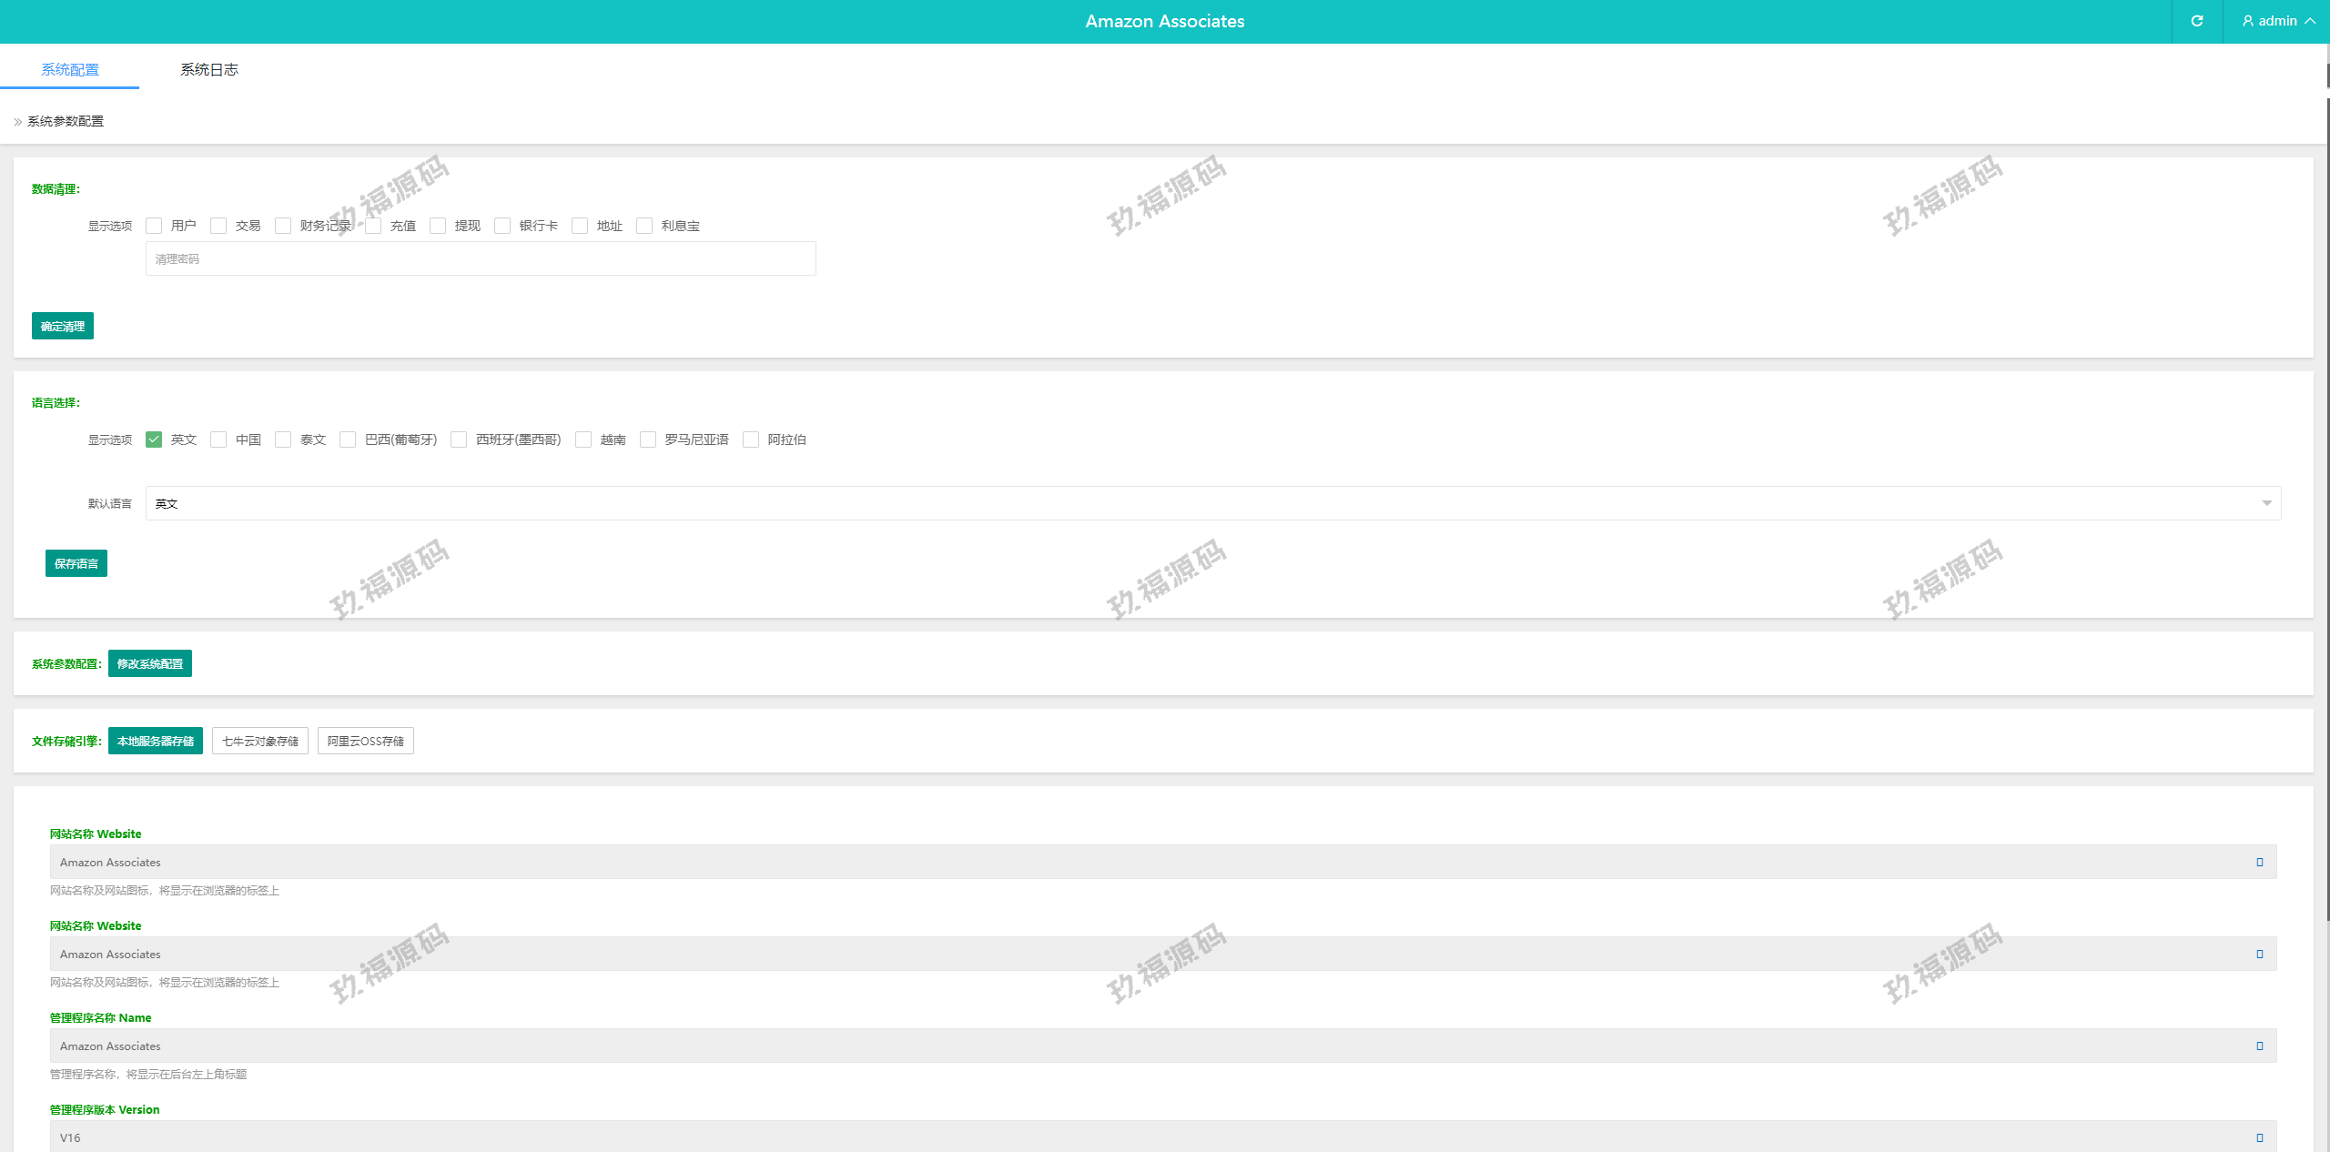Select the 系统配置 tab
Screen dimensions: 2330x1152
[69, 69]
